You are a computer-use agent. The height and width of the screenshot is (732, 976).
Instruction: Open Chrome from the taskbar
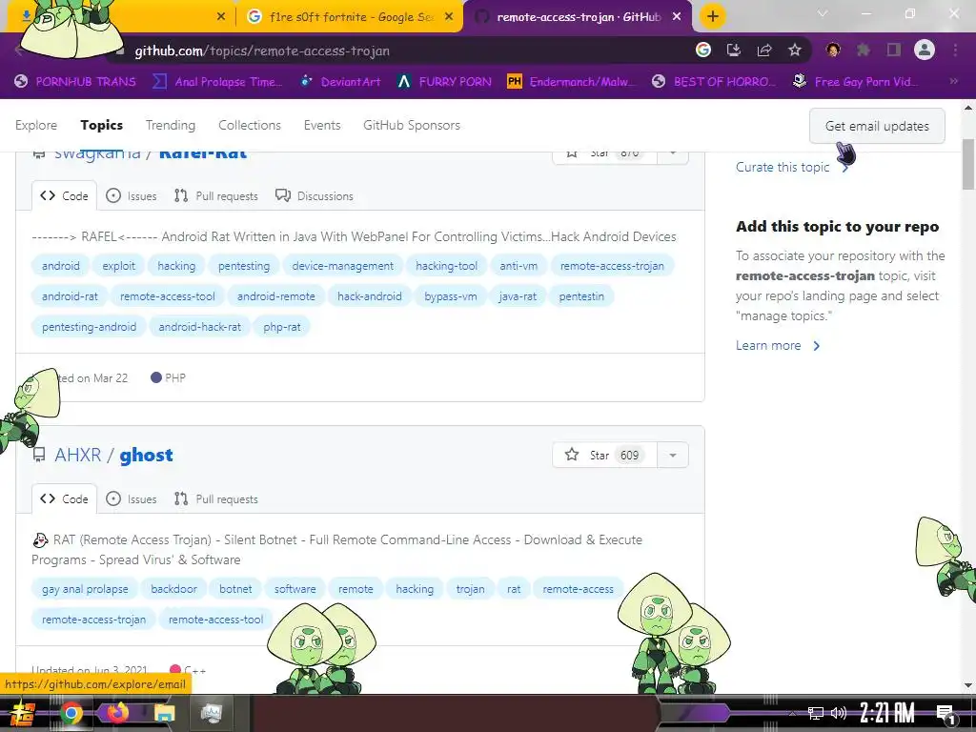pos(71,713)
